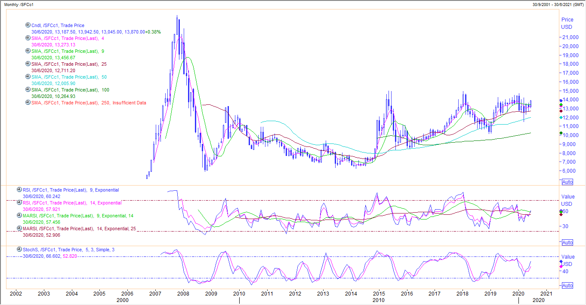Image resolution: width=586 pixels, height=305 pixels.
Task: Click the icon beside RSI 9 Exponential legend
Action: click(x=19, y=189)
